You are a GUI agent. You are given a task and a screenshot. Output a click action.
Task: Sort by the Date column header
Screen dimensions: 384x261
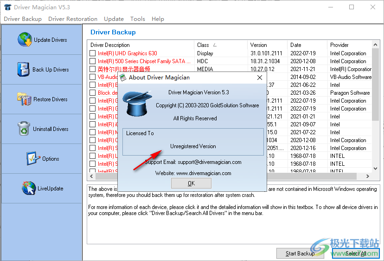[x=307, y=45]
